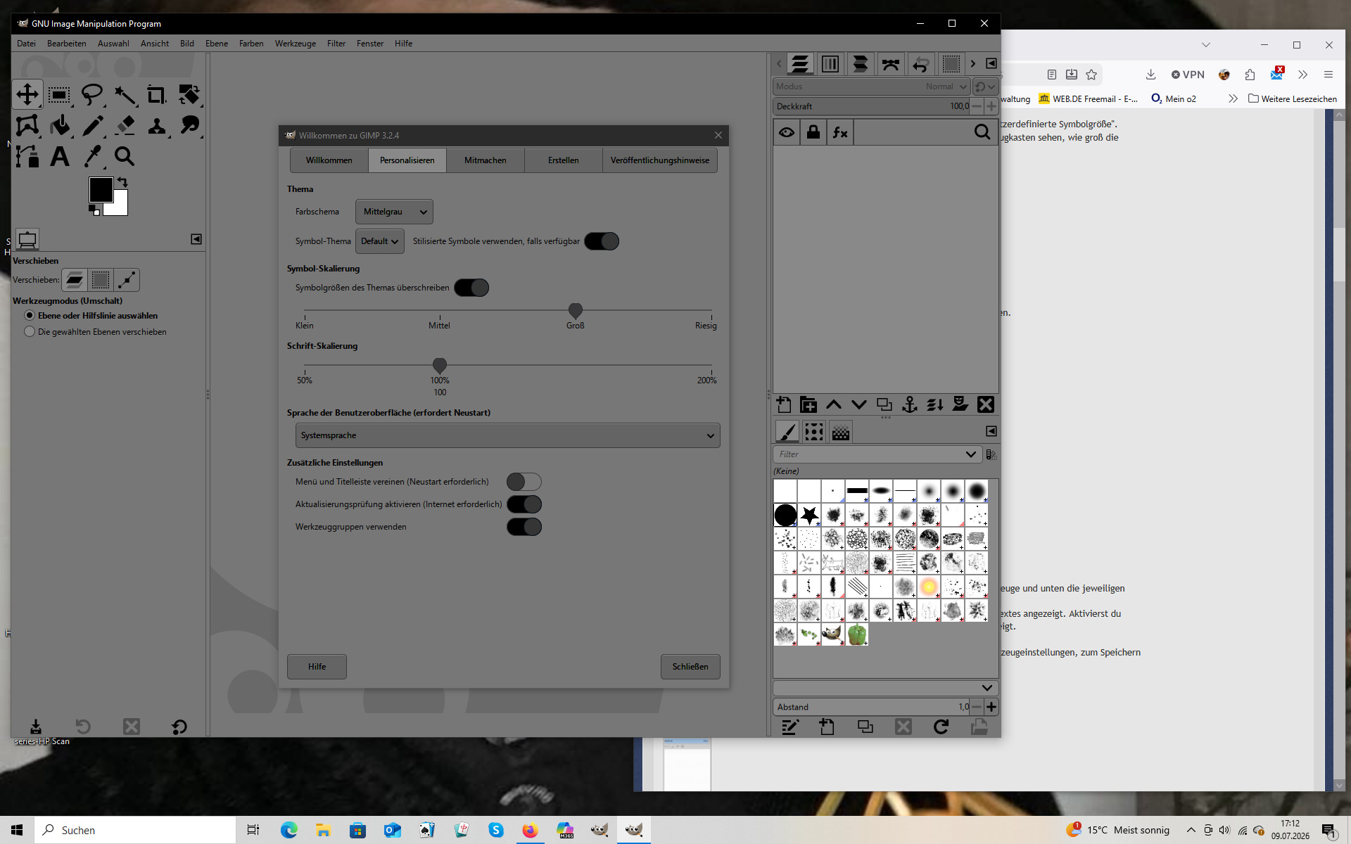This screenshot has width=1351, height=844.
Task: Switch to the Erstellen tab
Action: [x=564, y=160]
